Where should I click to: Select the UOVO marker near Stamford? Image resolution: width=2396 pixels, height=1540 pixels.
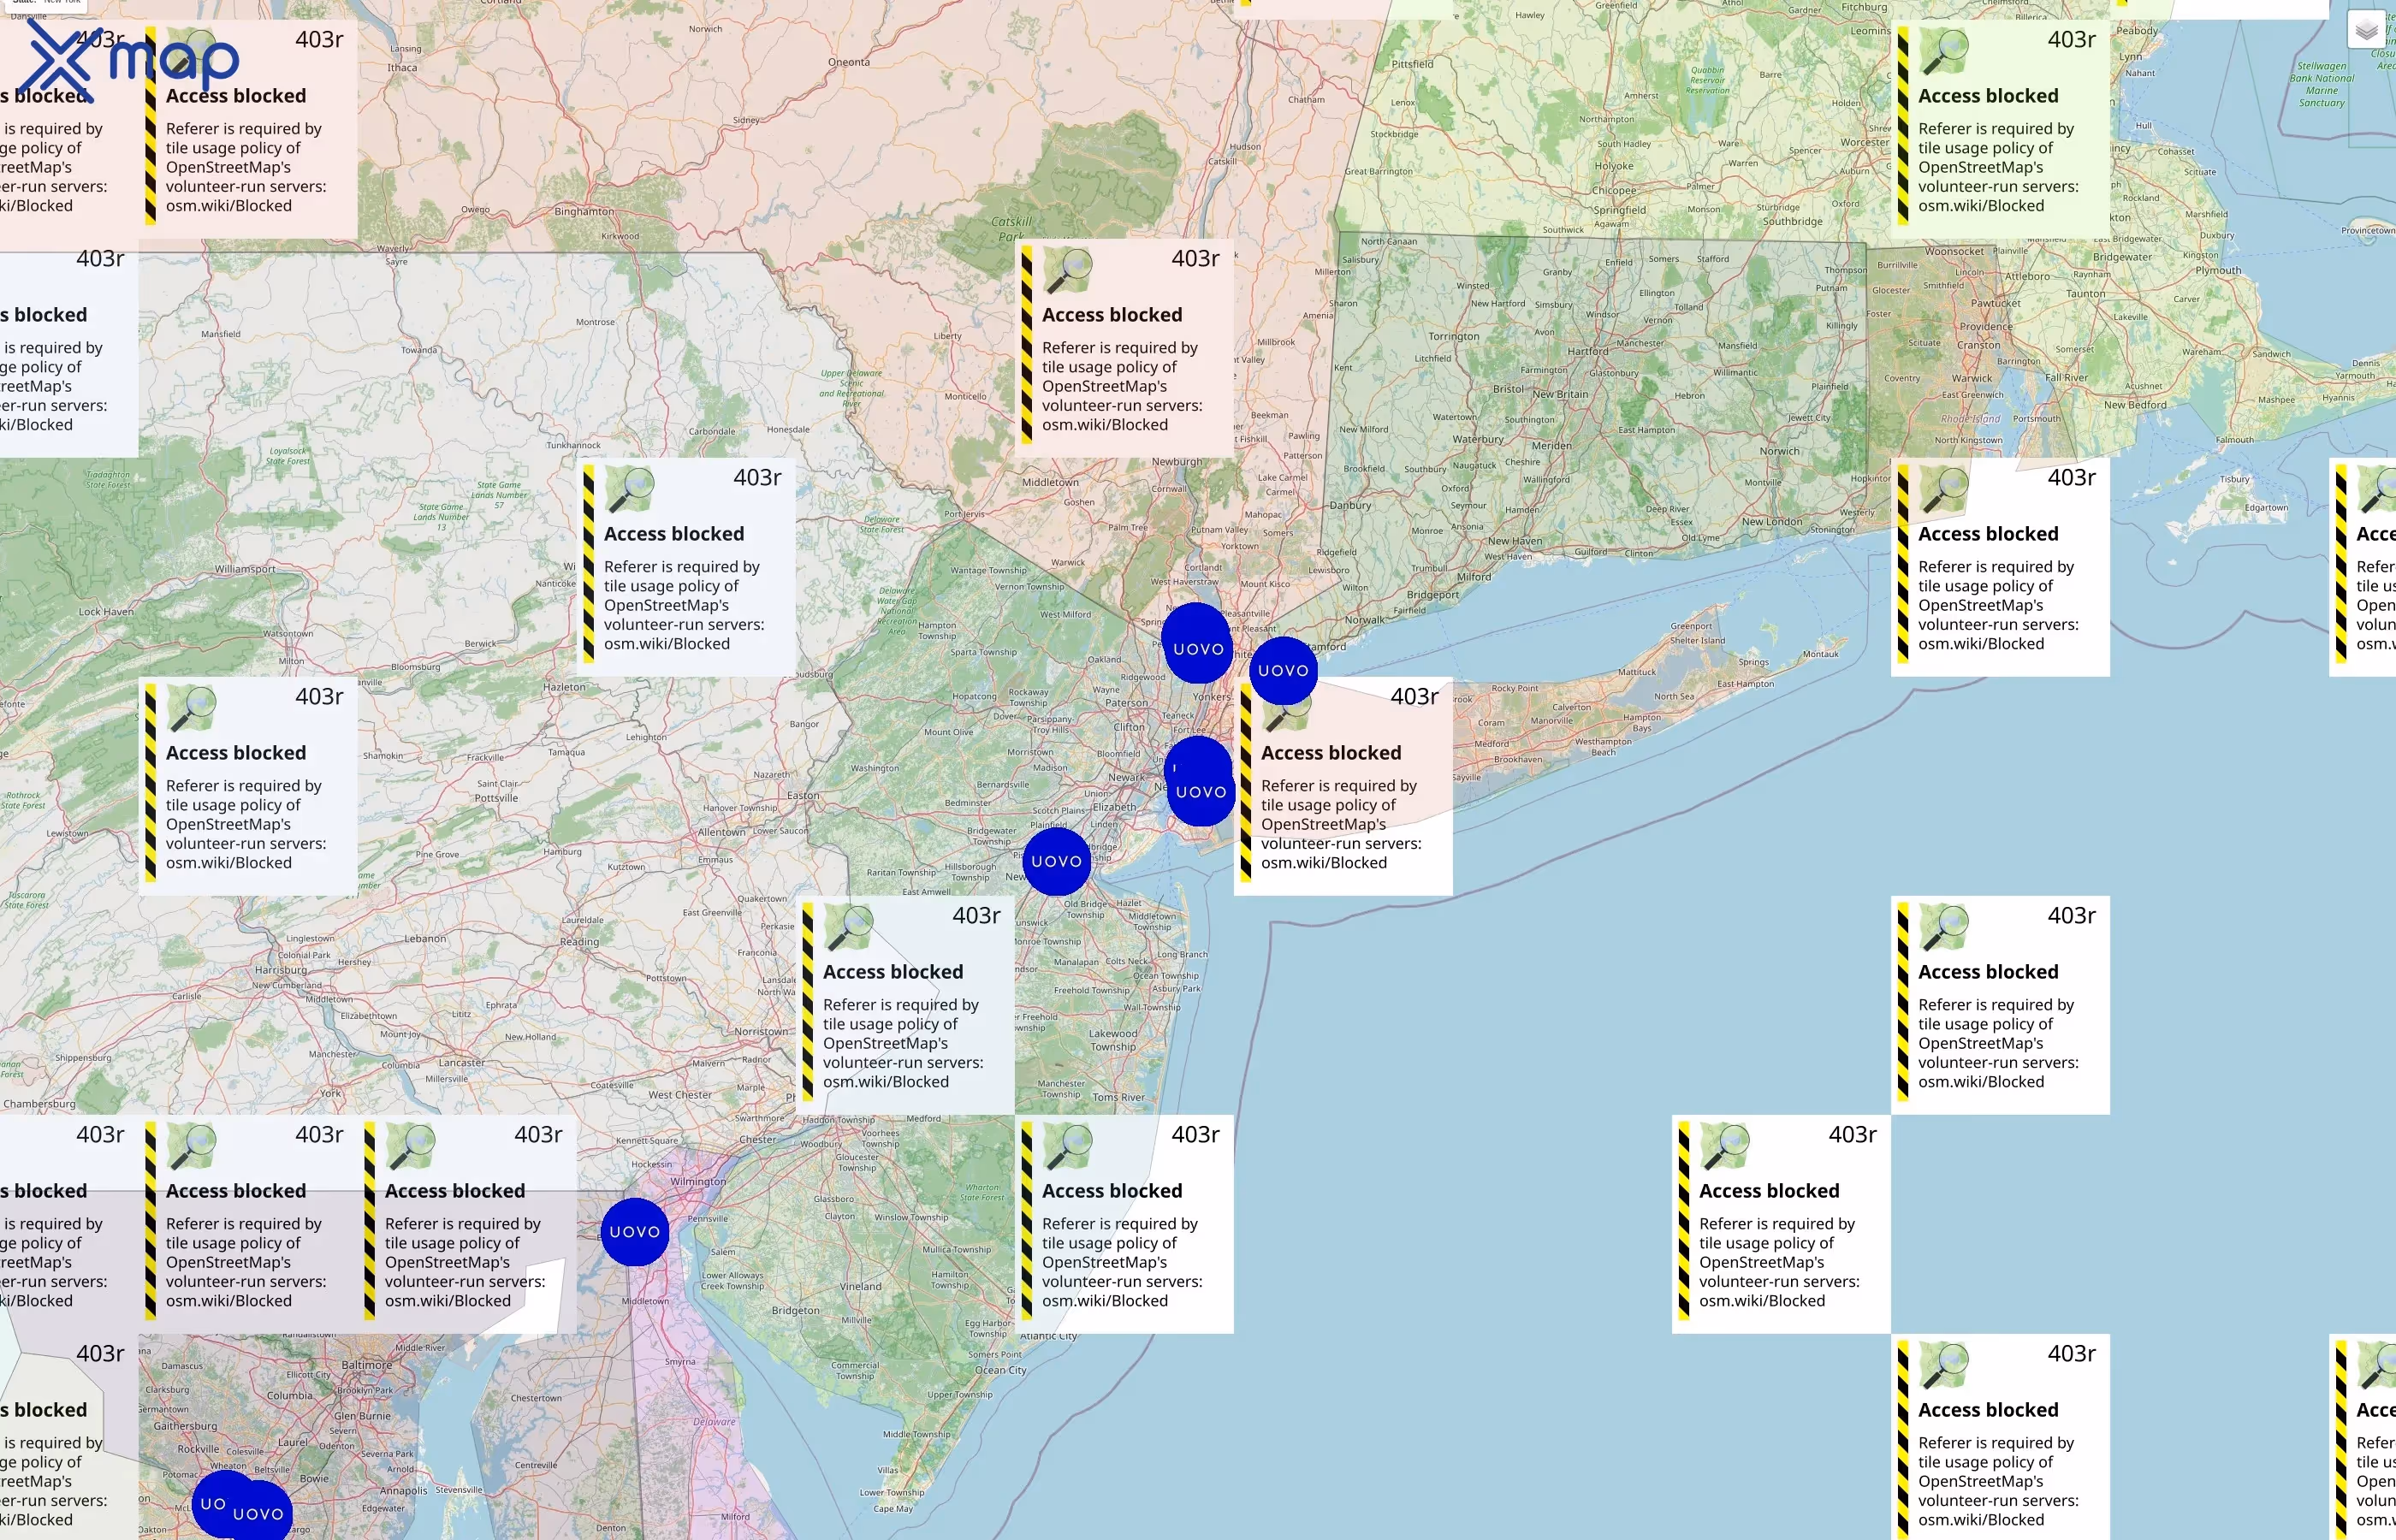(1283, 671)
